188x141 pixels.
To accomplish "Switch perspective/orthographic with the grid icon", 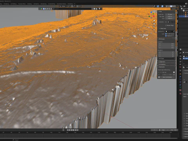I will (x=154, y=30).
